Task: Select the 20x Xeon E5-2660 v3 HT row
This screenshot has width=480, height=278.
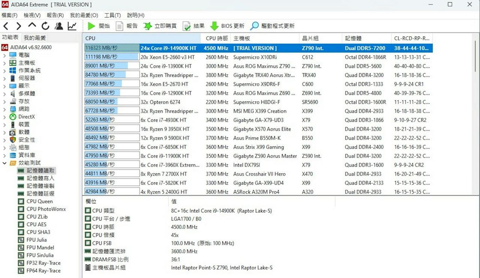Action: [258, 57]
